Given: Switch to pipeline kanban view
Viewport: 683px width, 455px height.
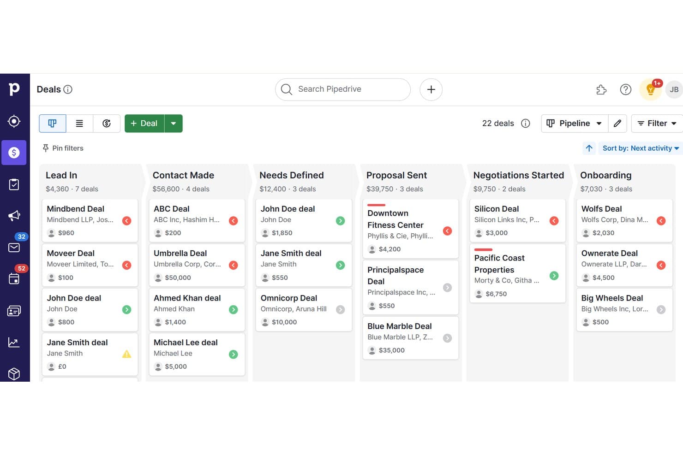Looking at the screenshot, I should 52,123.
